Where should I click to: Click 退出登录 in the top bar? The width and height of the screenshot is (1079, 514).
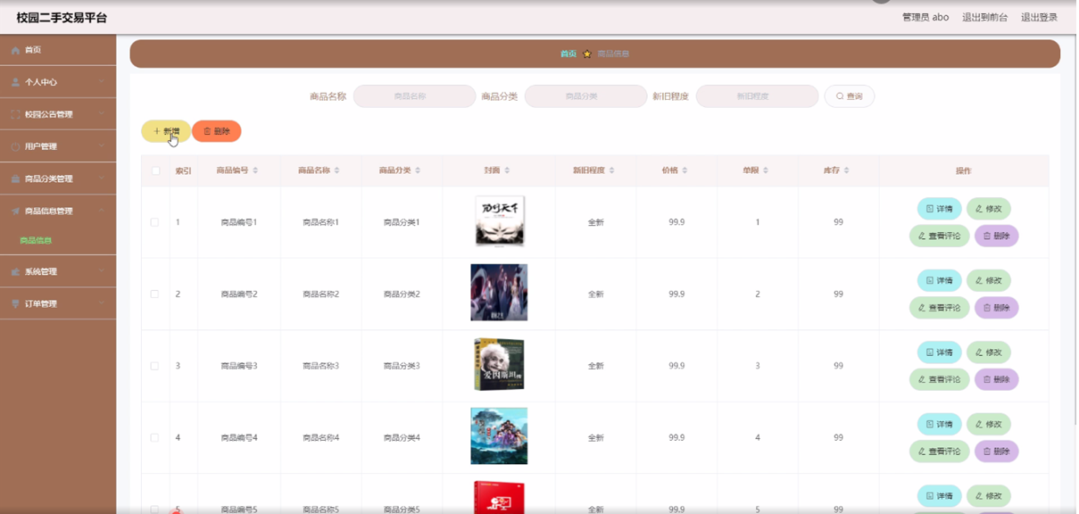[x=1039, y=18]
